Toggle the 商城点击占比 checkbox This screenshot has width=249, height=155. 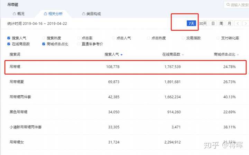(x=44, y=44)
